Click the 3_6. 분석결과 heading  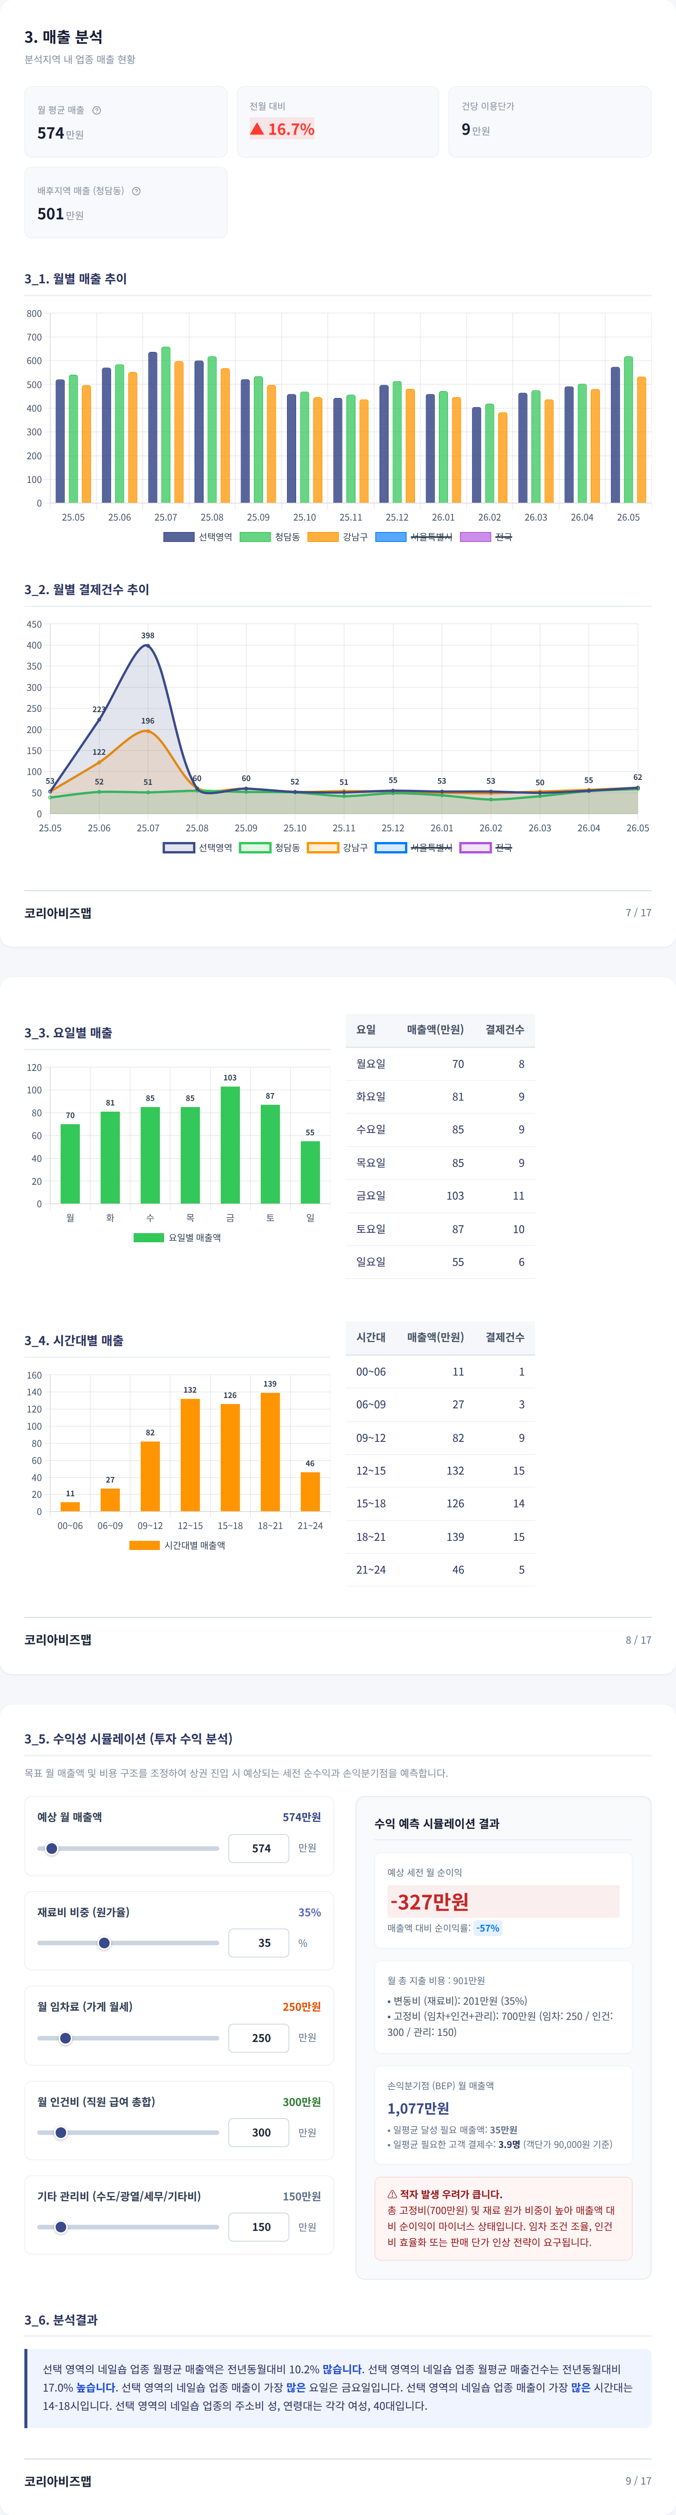click(61, 2320)
